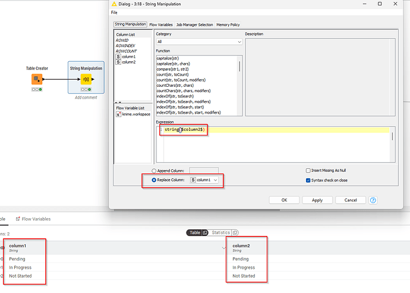The width and height of the screenshot is (410, 293).
Task: Select compare(str1, str2) function
Action: [x=172, y=69]
